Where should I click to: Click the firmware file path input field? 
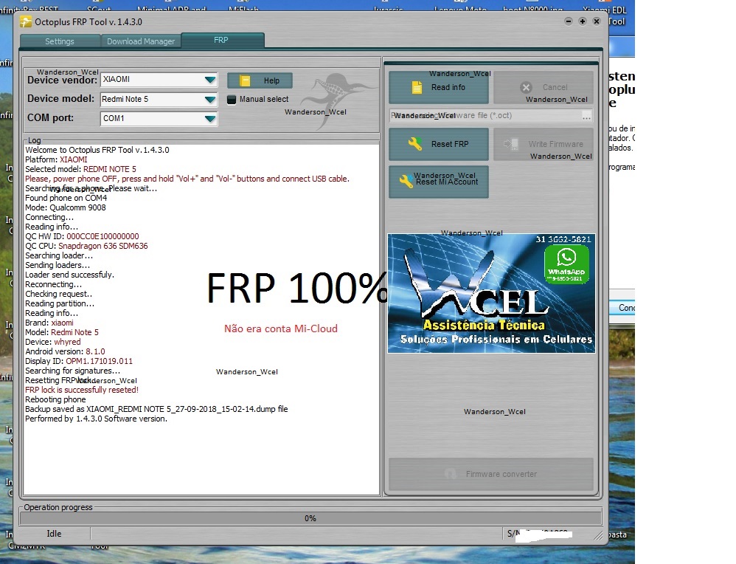tap(485, 116)
